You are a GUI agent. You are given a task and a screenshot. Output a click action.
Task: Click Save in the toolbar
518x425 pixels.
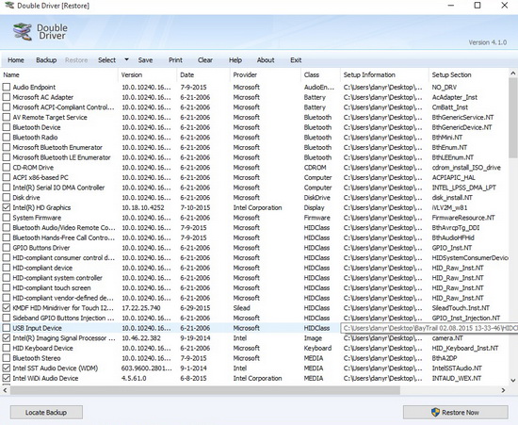(145, 60)
